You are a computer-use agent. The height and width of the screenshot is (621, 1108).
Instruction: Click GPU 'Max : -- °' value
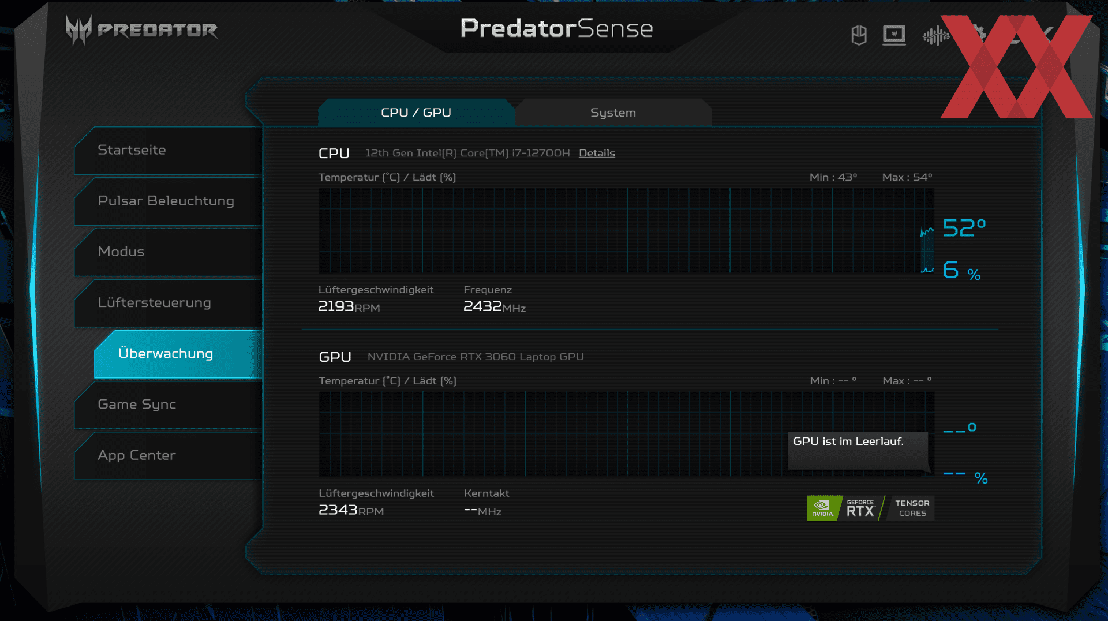click(x=907, y=381)
